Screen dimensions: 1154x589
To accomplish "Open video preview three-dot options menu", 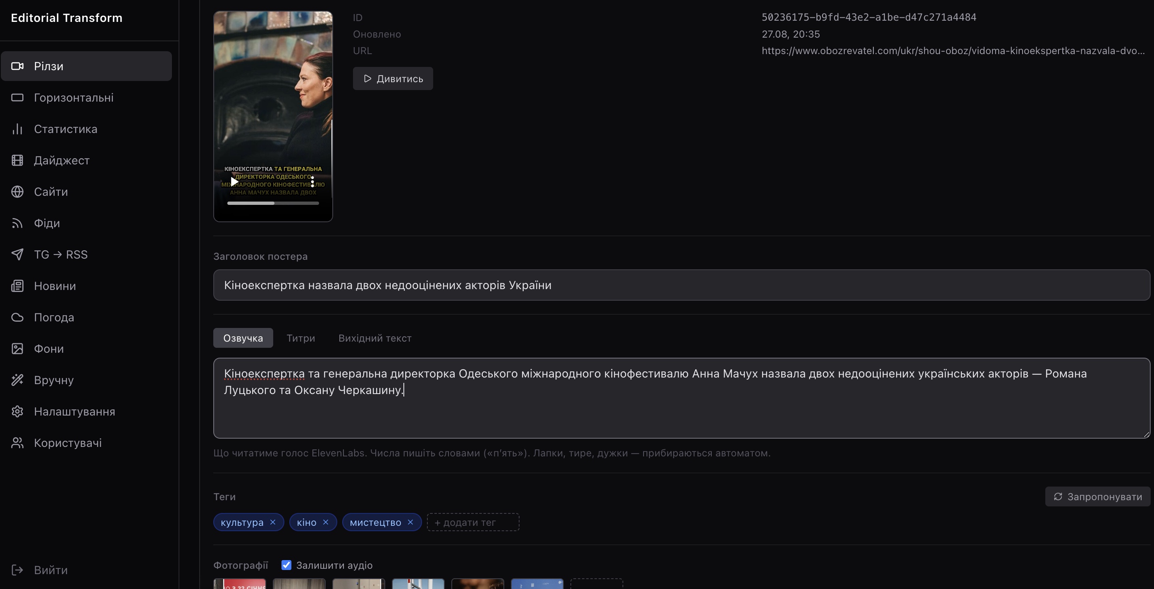I will 312,182.
